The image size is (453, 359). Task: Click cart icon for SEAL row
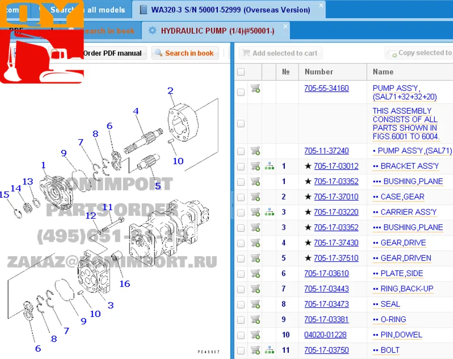255,304
